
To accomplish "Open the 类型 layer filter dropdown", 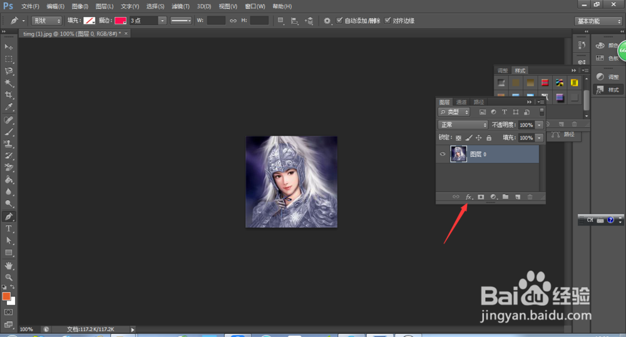I will (x=454, y=112).
